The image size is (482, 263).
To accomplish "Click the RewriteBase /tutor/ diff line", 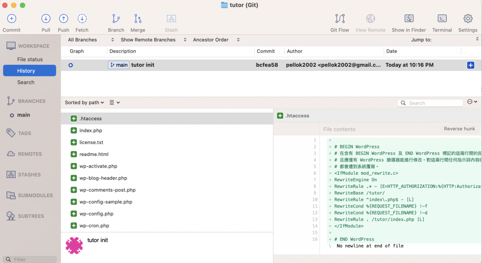I will (x=359, y=193).
